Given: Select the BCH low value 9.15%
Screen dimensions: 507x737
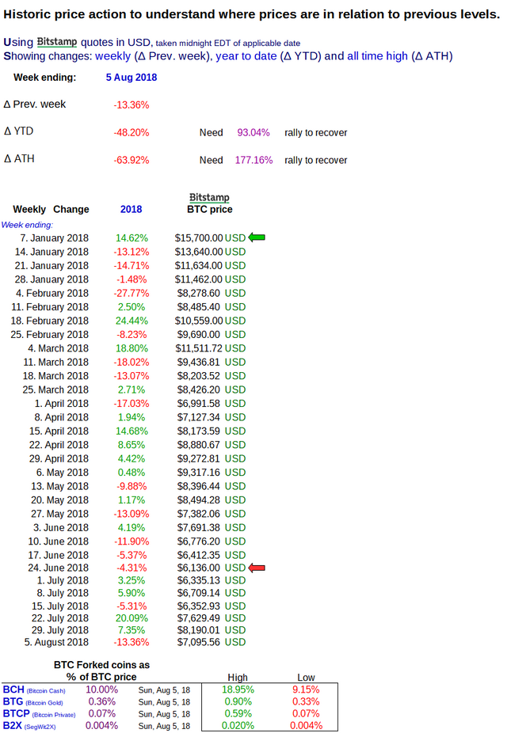Looking at the screenshot, I should [306, 690].
